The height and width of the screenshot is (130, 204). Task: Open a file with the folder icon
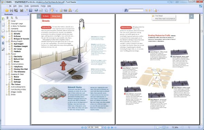(7, 10)
